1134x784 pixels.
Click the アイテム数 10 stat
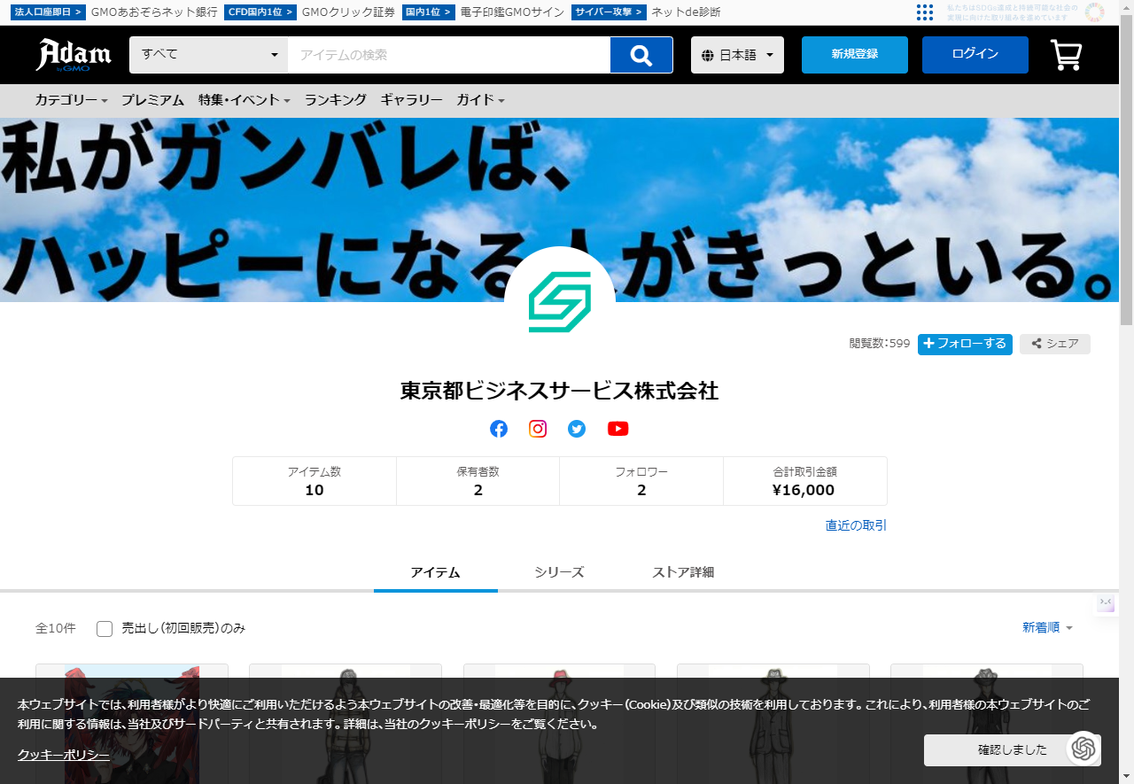315,481
